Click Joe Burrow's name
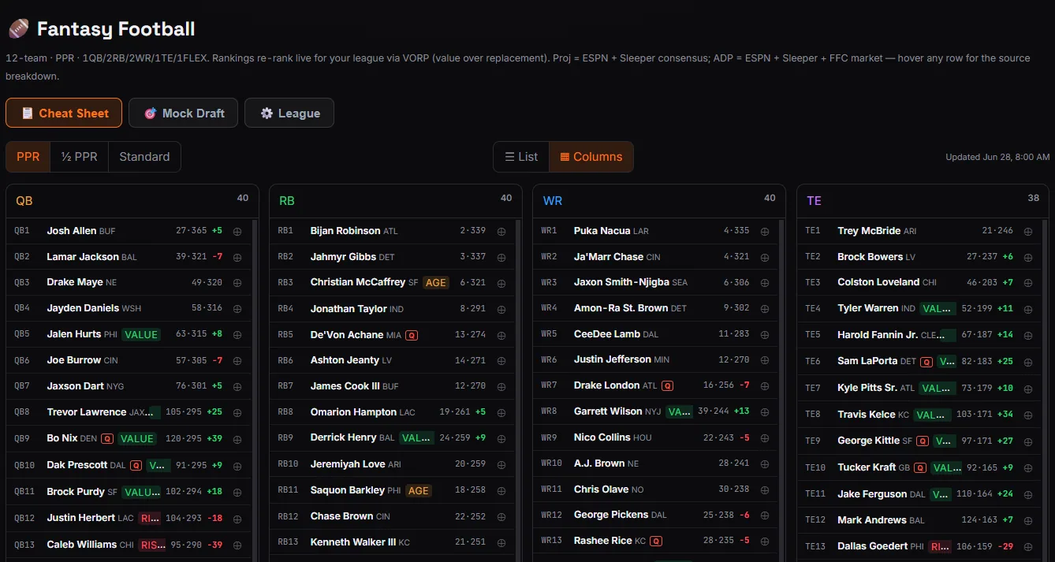Image resolution: width=1055 pixels, height=562 pixels. (x=74, y=360)
